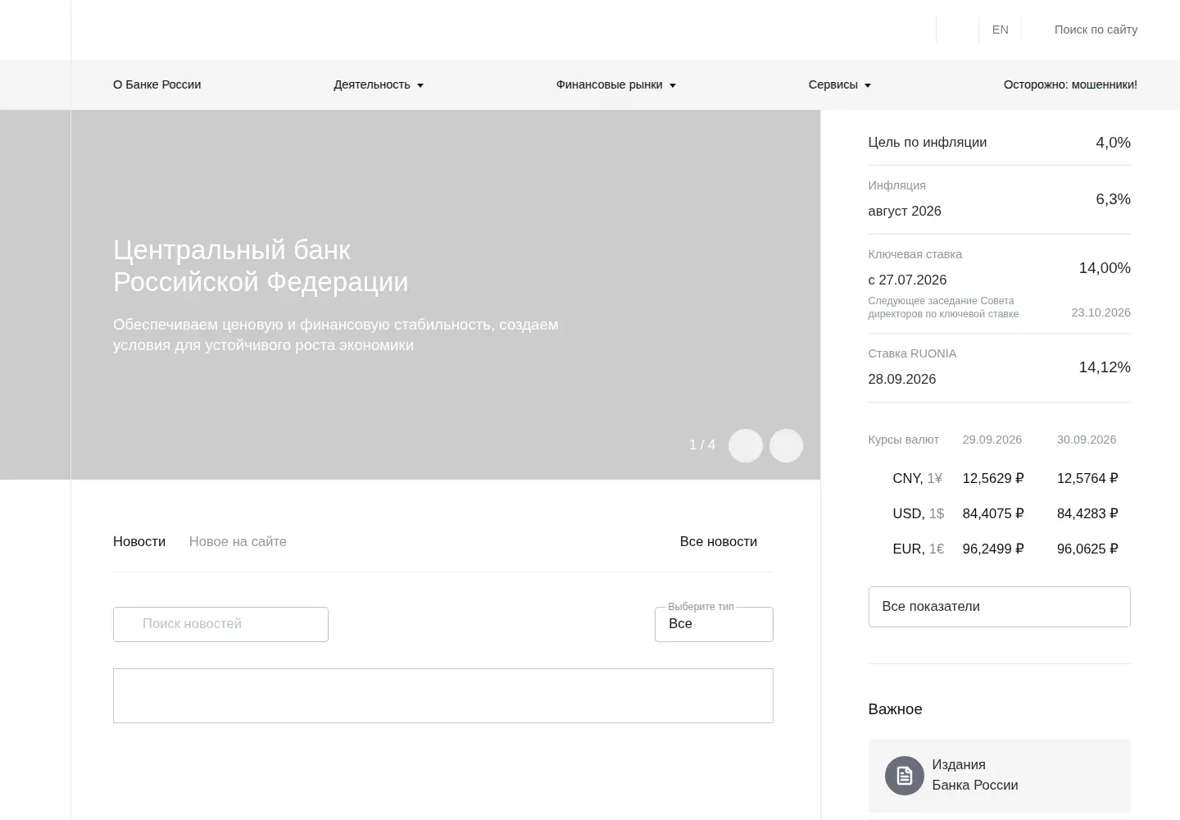Open the Выберите тип news dropdown

point(714,624)
